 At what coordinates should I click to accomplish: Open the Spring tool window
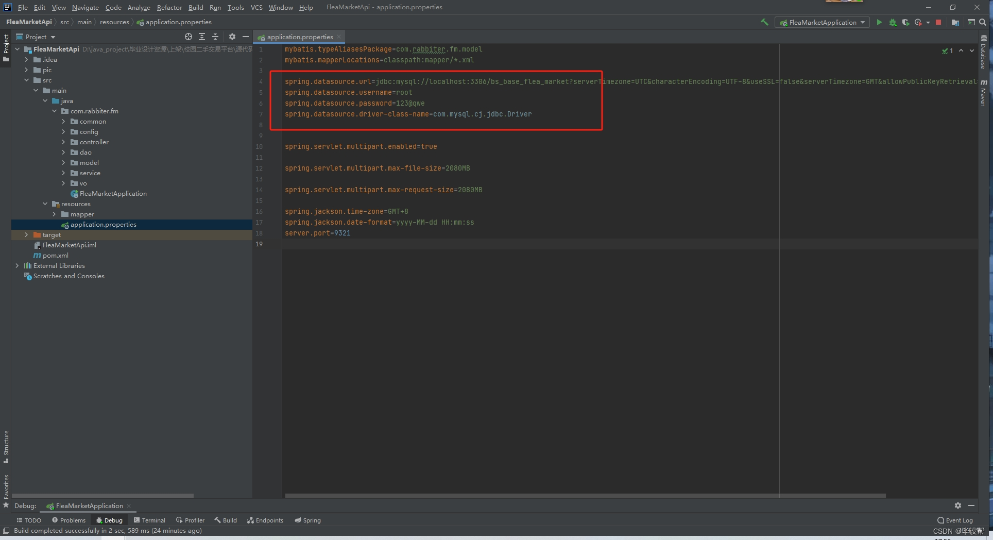point(307,520)
